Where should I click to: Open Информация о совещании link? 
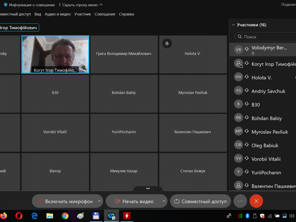click(31, 5)
